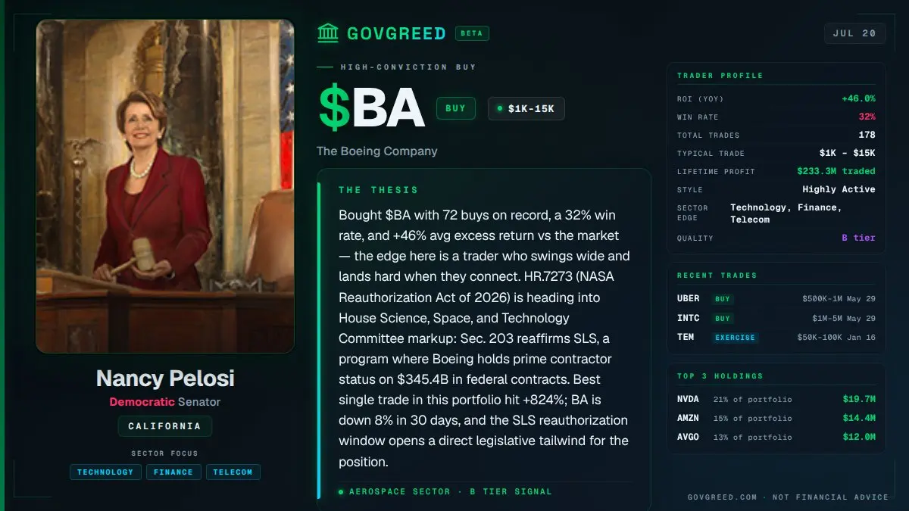
Task: Click the CALIFORNIA state badge
Action: click(x=164, y=426)
